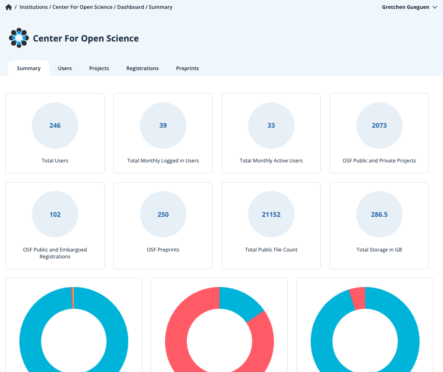
Task: Click the 250 preprints count
Action: point(163,214)
